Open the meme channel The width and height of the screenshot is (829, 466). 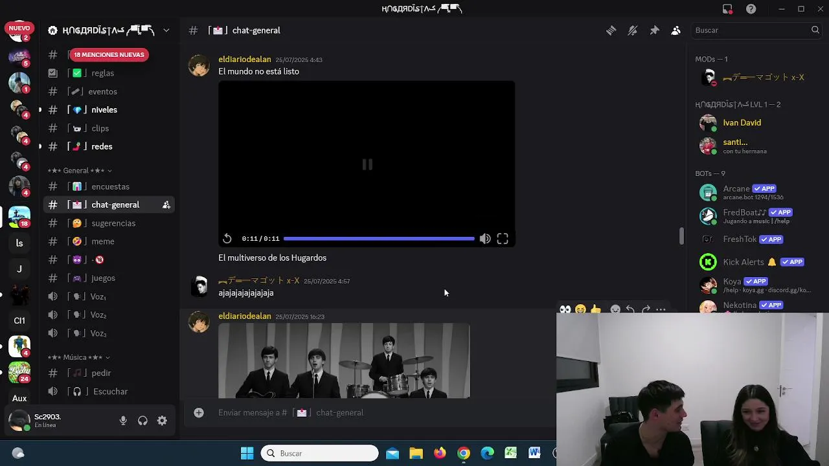tap(109, 241)
